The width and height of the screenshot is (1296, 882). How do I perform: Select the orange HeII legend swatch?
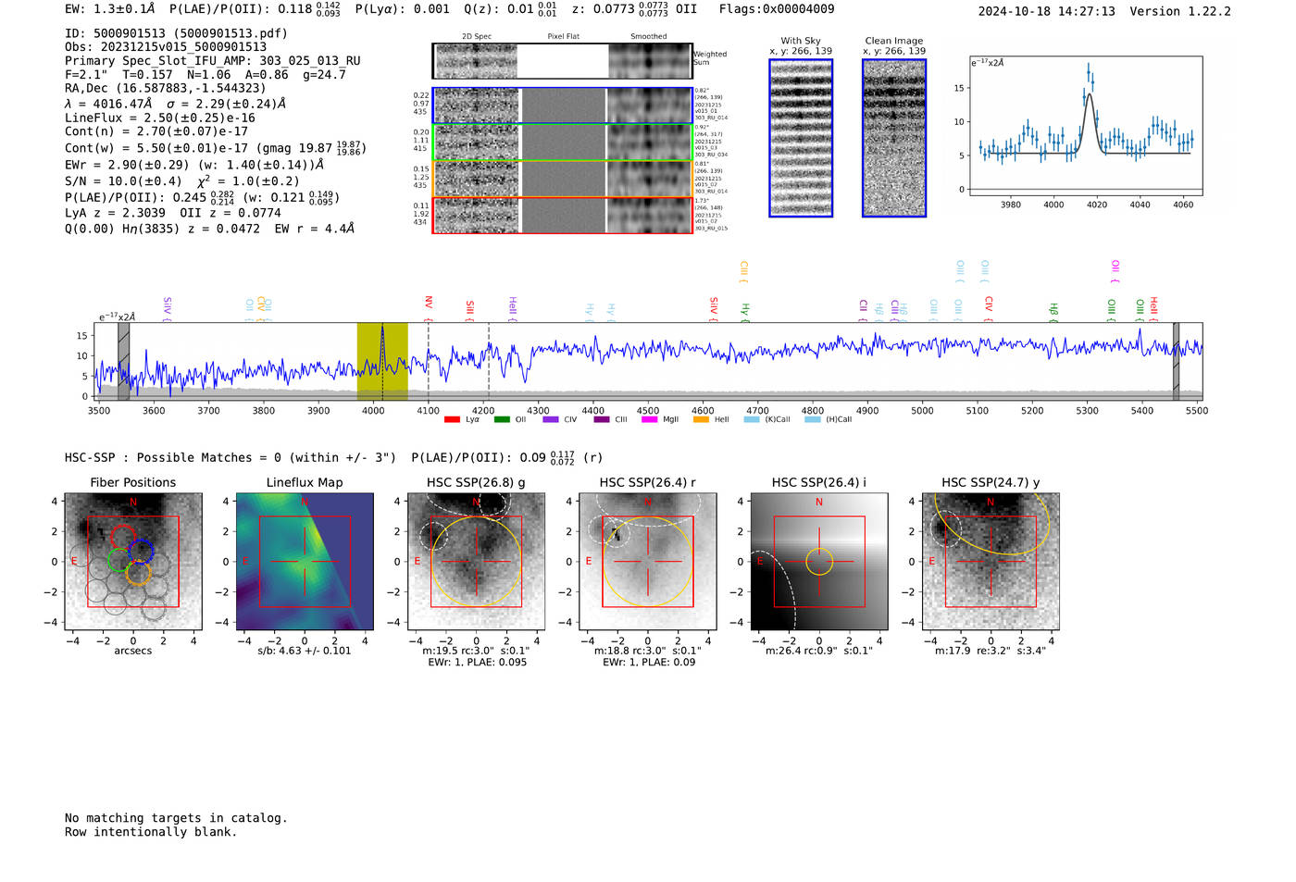click(701, 419)
